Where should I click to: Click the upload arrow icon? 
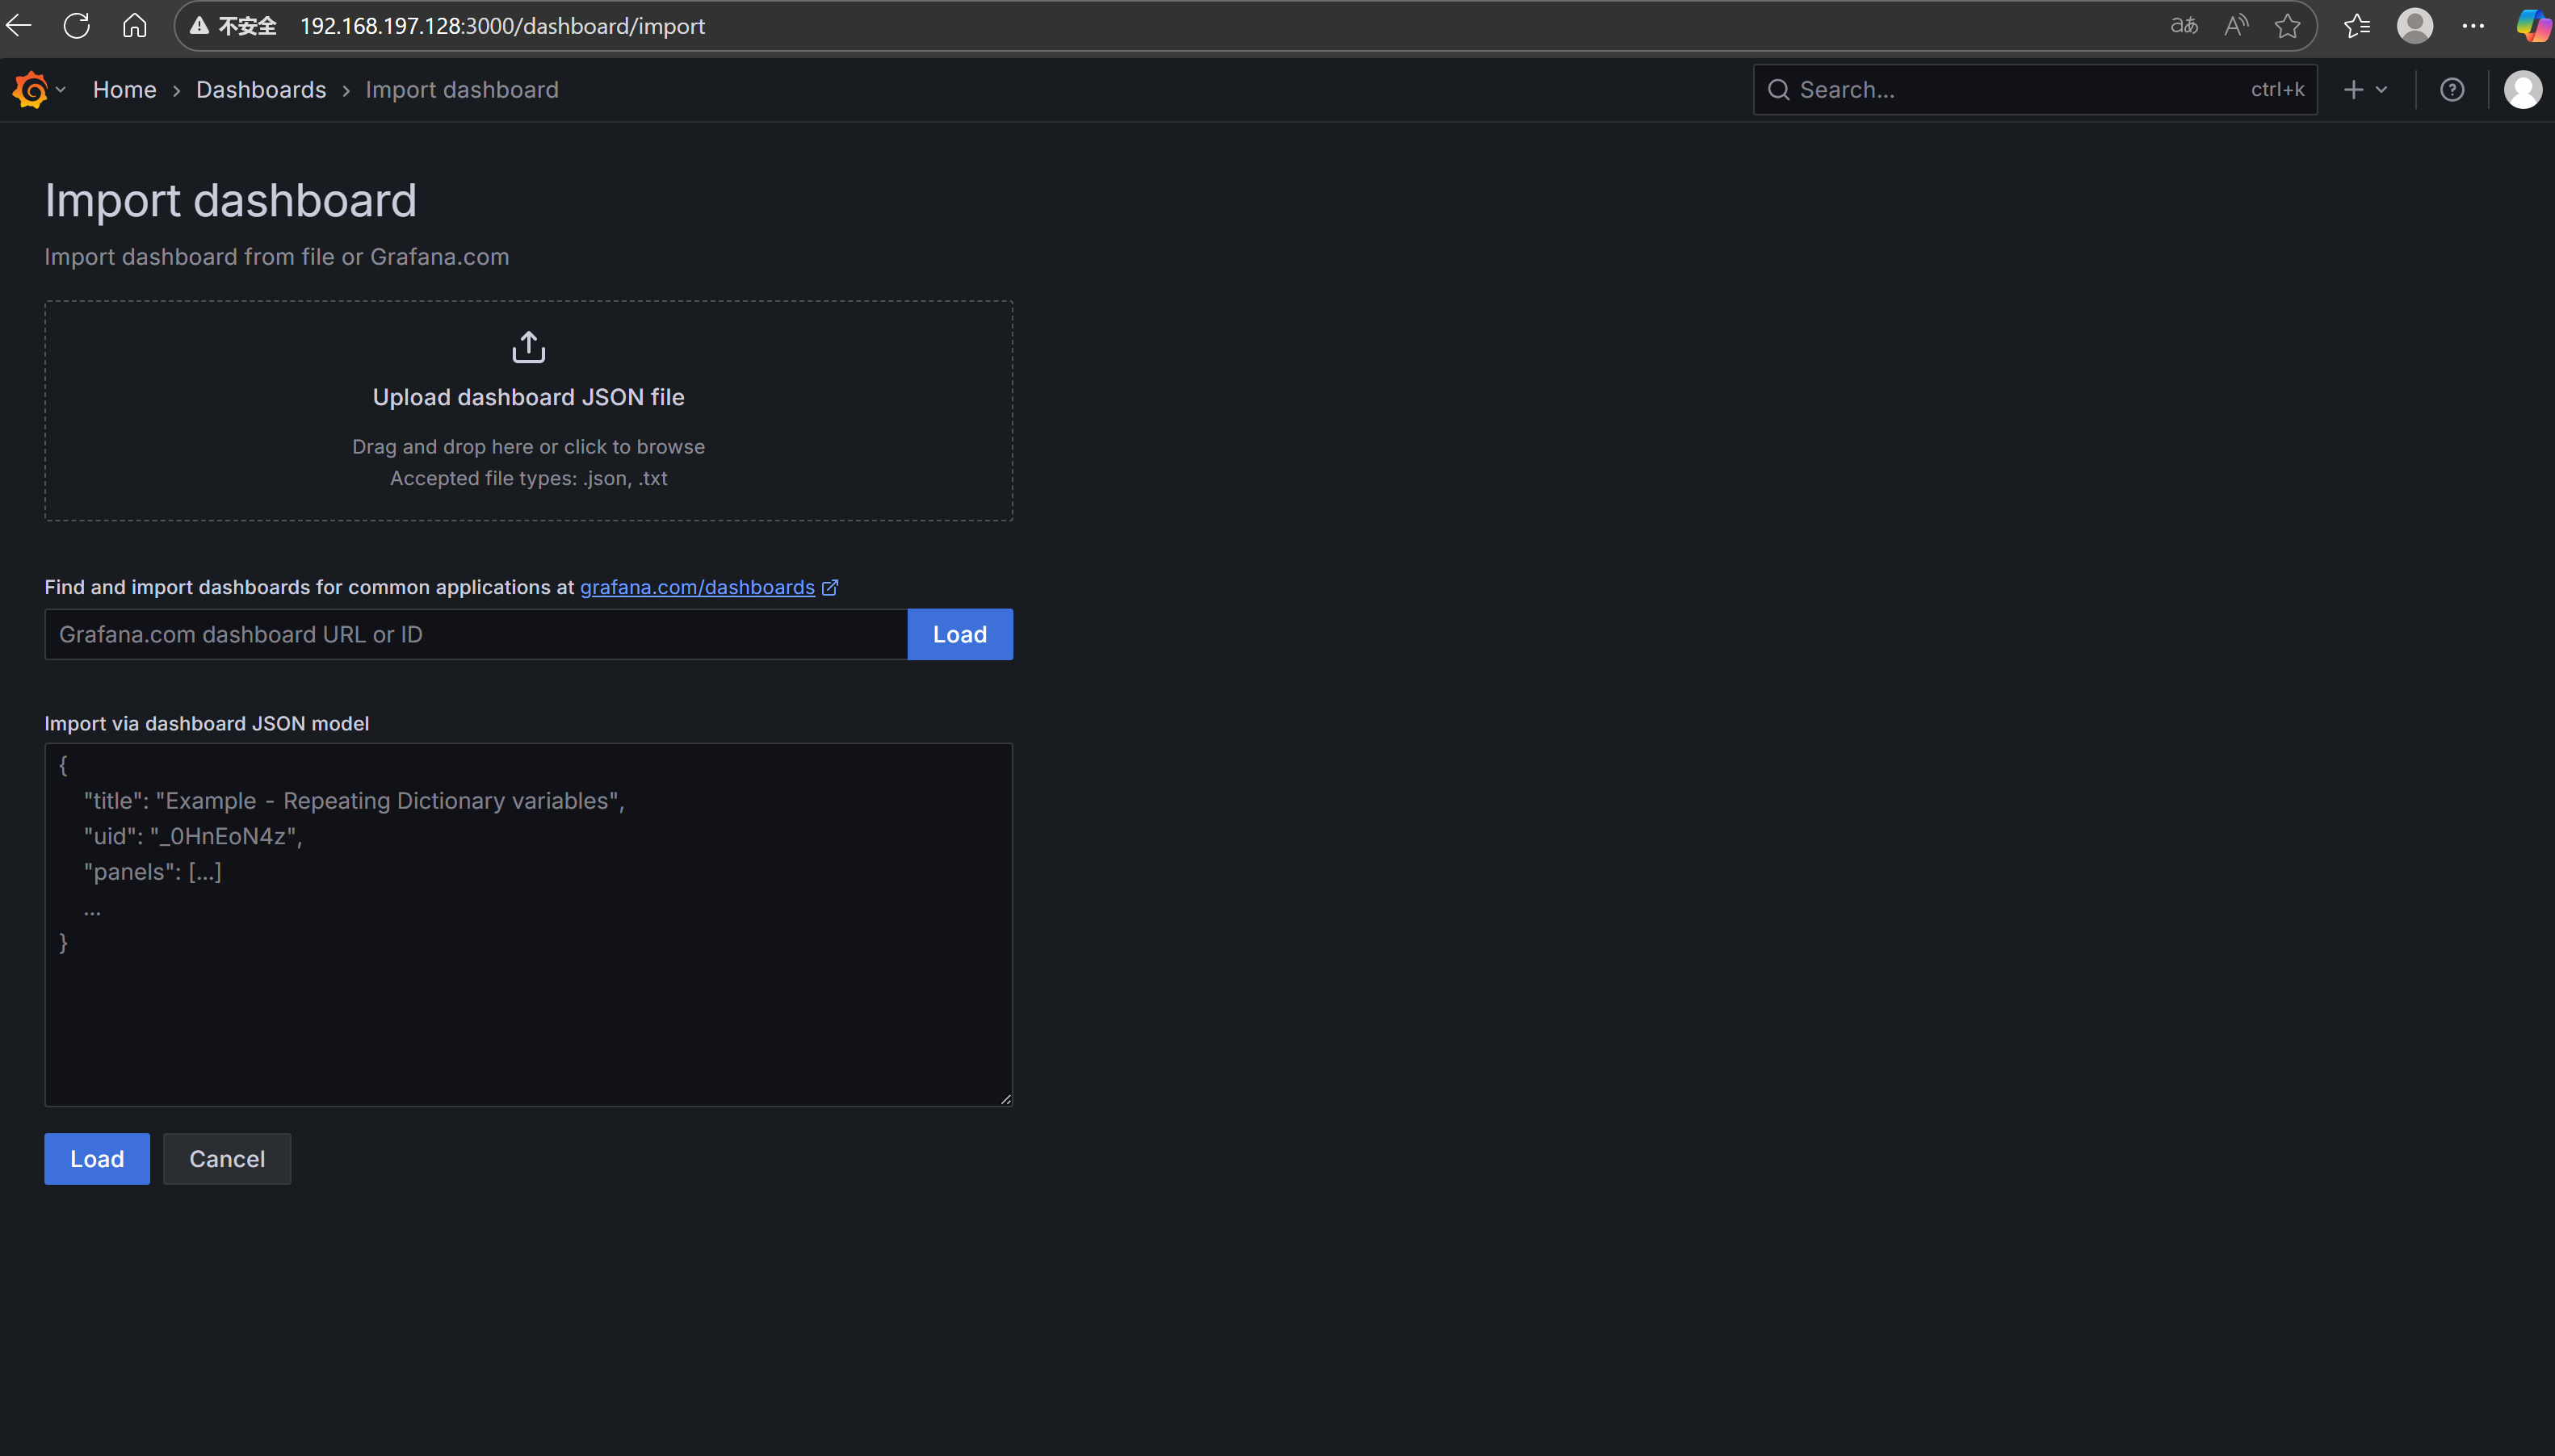528,347
